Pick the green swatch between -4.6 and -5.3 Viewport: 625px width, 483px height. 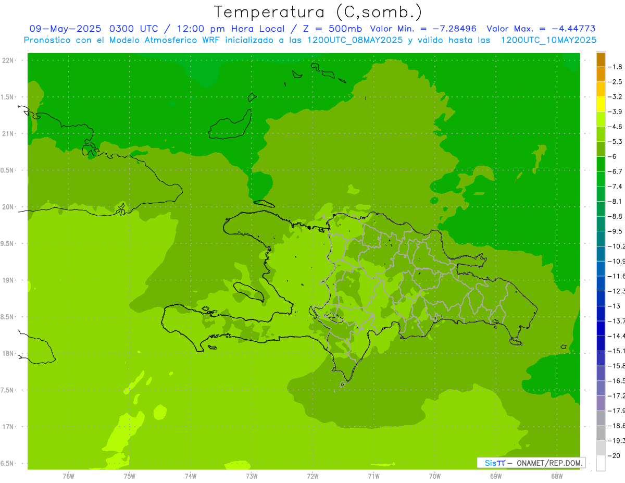click(601, 134)
